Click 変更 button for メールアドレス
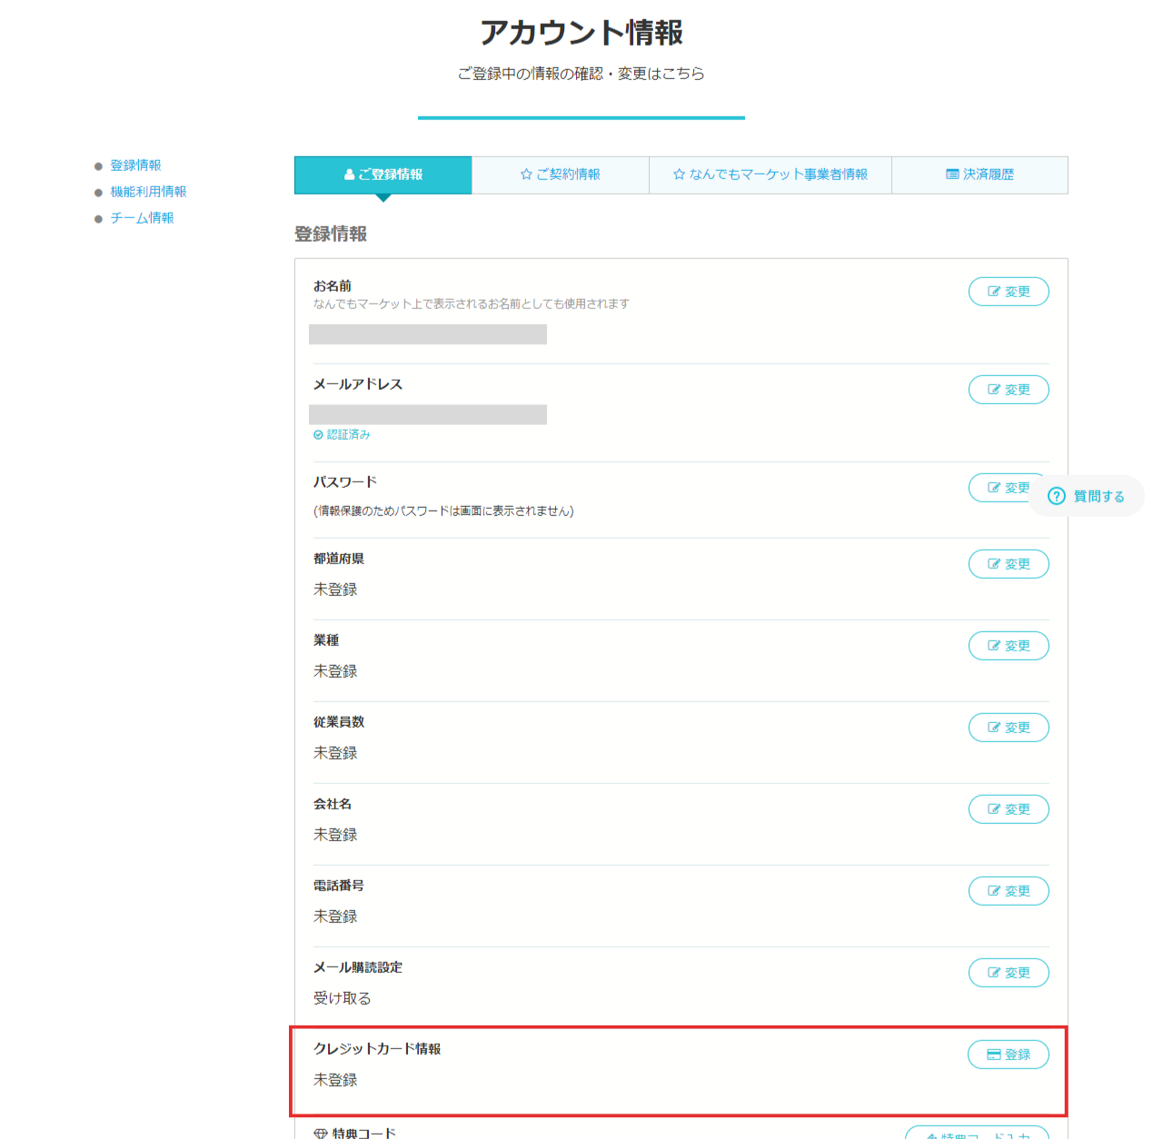Viewport: 1163px width, 1139px height. (x=1009, y=390)
